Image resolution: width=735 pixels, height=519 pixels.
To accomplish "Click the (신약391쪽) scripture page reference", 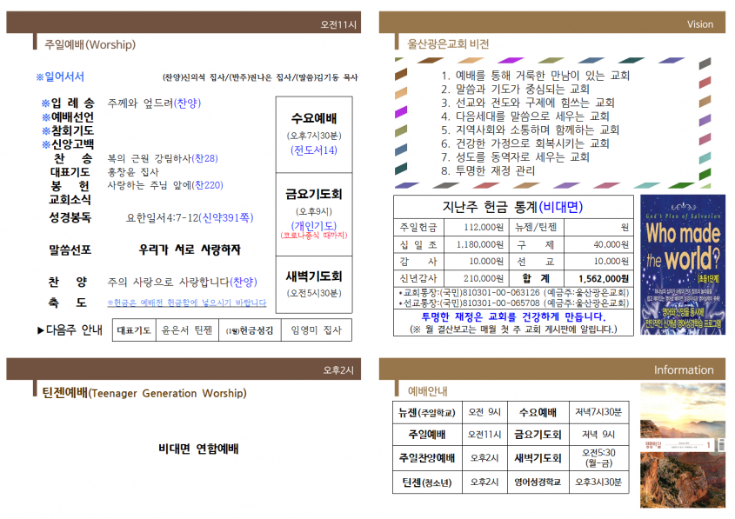I will (x=226, y=218).
